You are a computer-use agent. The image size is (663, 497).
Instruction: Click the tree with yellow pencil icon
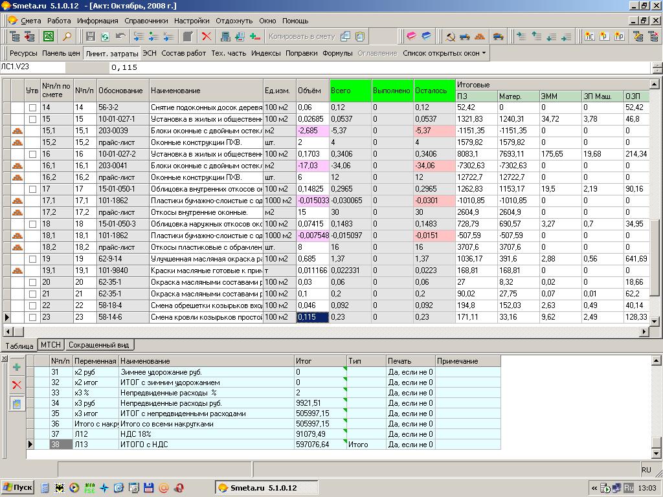click(x=638, y=36)
